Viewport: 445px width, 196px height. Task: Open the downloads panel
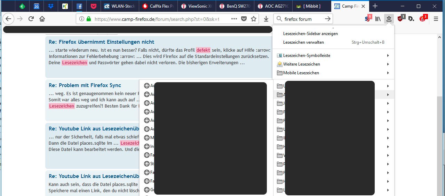266,19
